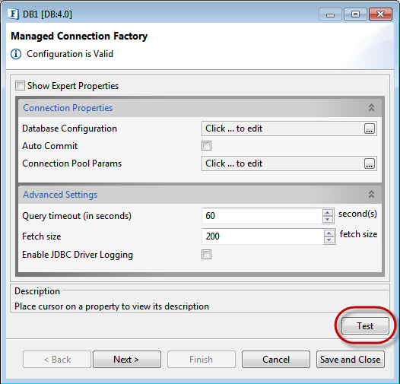The image size is (400, 384).
Task: Open Database Configuration ellipsis editor button
Action: (369, 129)
